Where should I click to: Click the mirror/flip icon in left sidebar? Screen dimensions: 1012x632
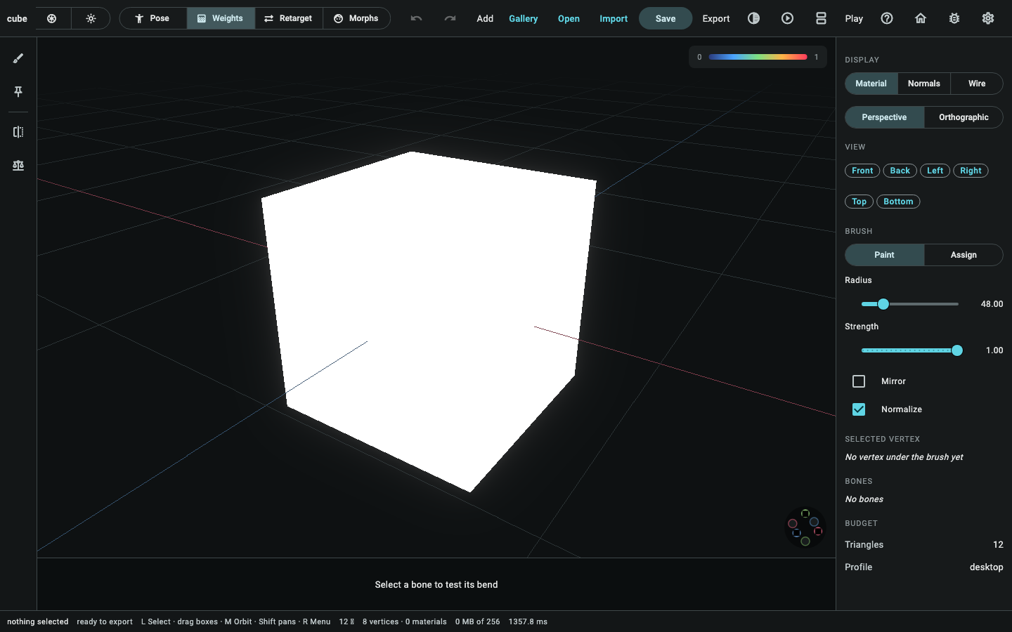coord(18,132)
